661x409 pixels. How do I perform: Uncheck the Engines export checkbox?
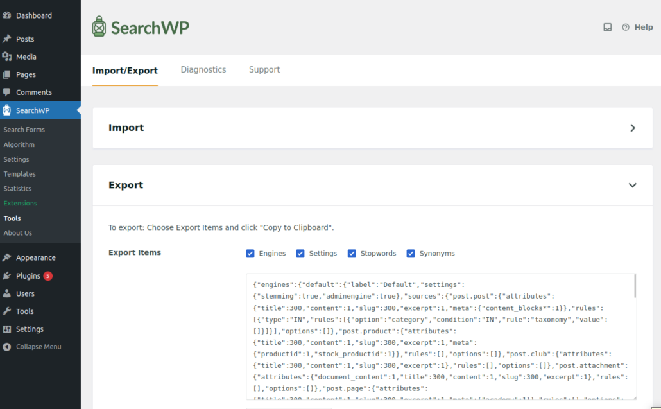click(x=250, y=254)
